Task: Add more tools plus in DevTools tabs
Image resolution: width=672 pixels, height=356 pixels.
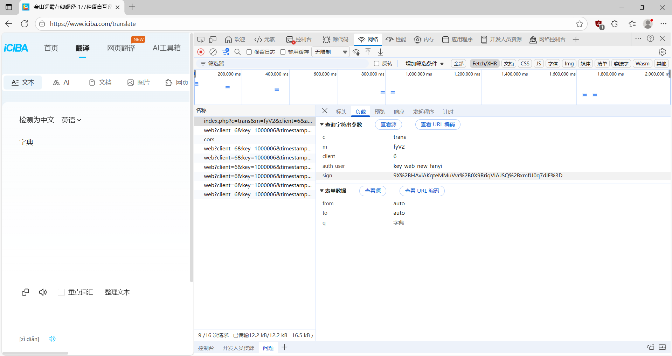Action: [576, 40]
